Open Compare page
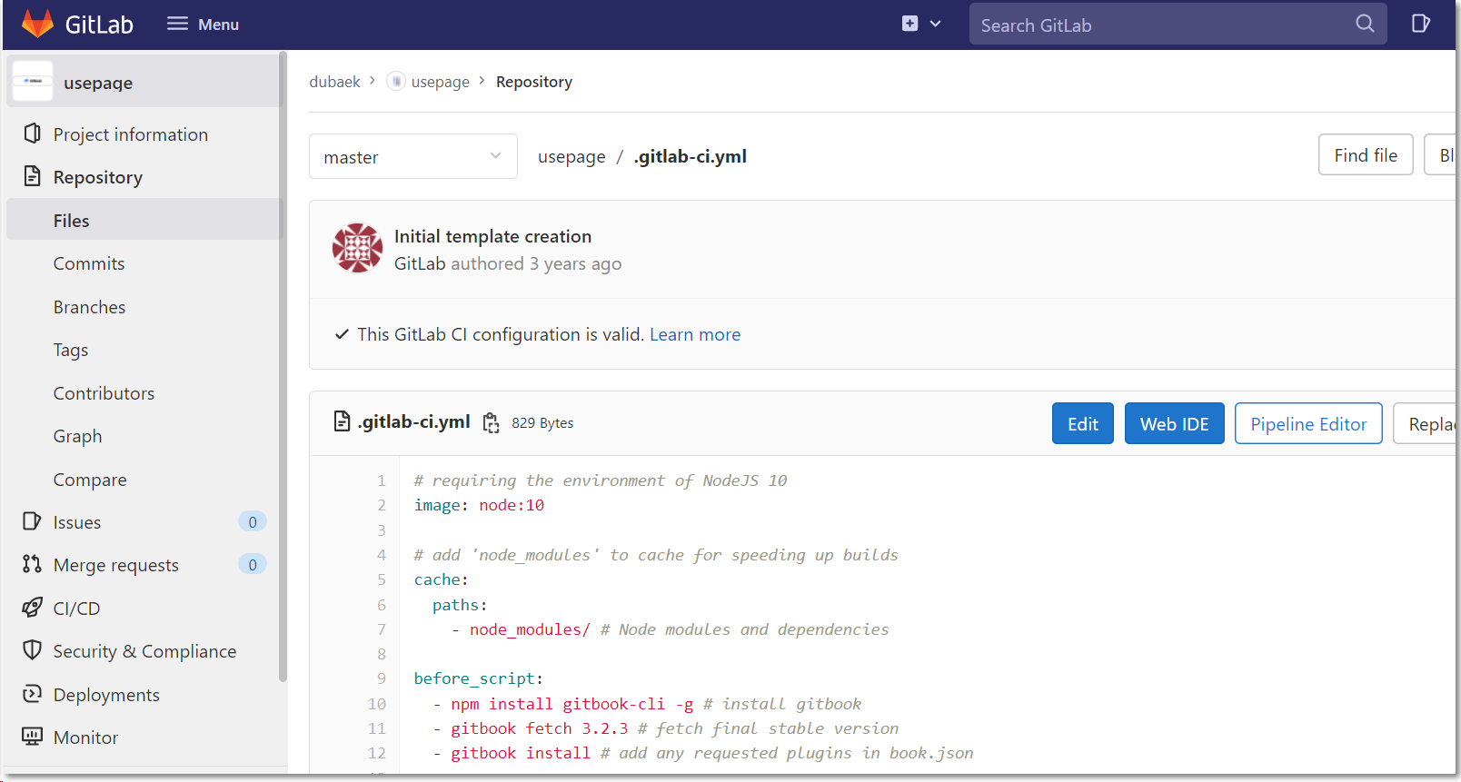Screen dimensions: 1461x782 tap(90, 480)
